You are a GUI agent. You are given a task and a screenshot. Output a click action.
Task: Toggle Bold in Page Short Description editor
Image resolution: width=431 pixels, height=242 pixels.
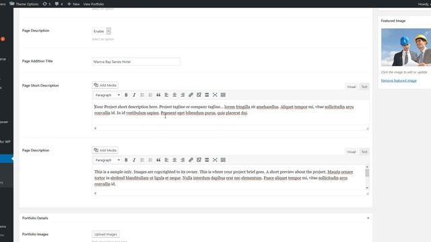click(x=126, y=95)
